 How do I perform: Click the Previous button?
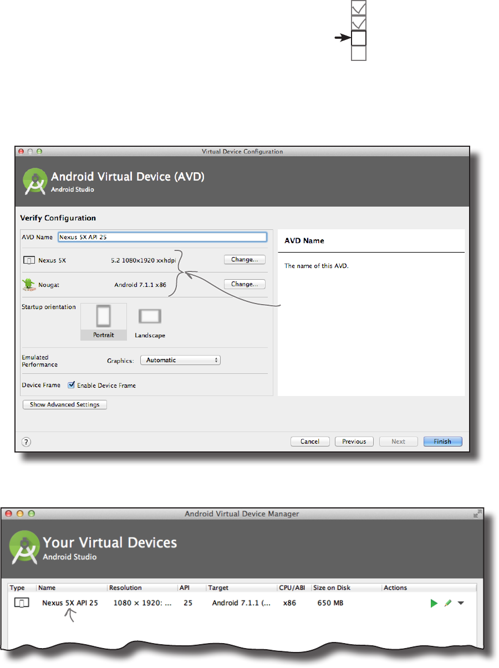click(x=354, y=441)
